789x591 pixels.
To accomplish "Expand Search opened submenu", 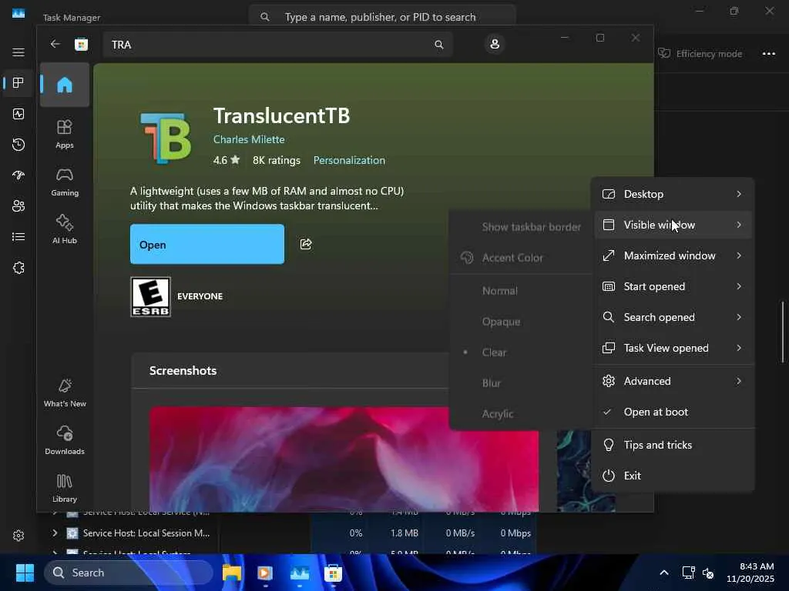I will tap(673, 317).
